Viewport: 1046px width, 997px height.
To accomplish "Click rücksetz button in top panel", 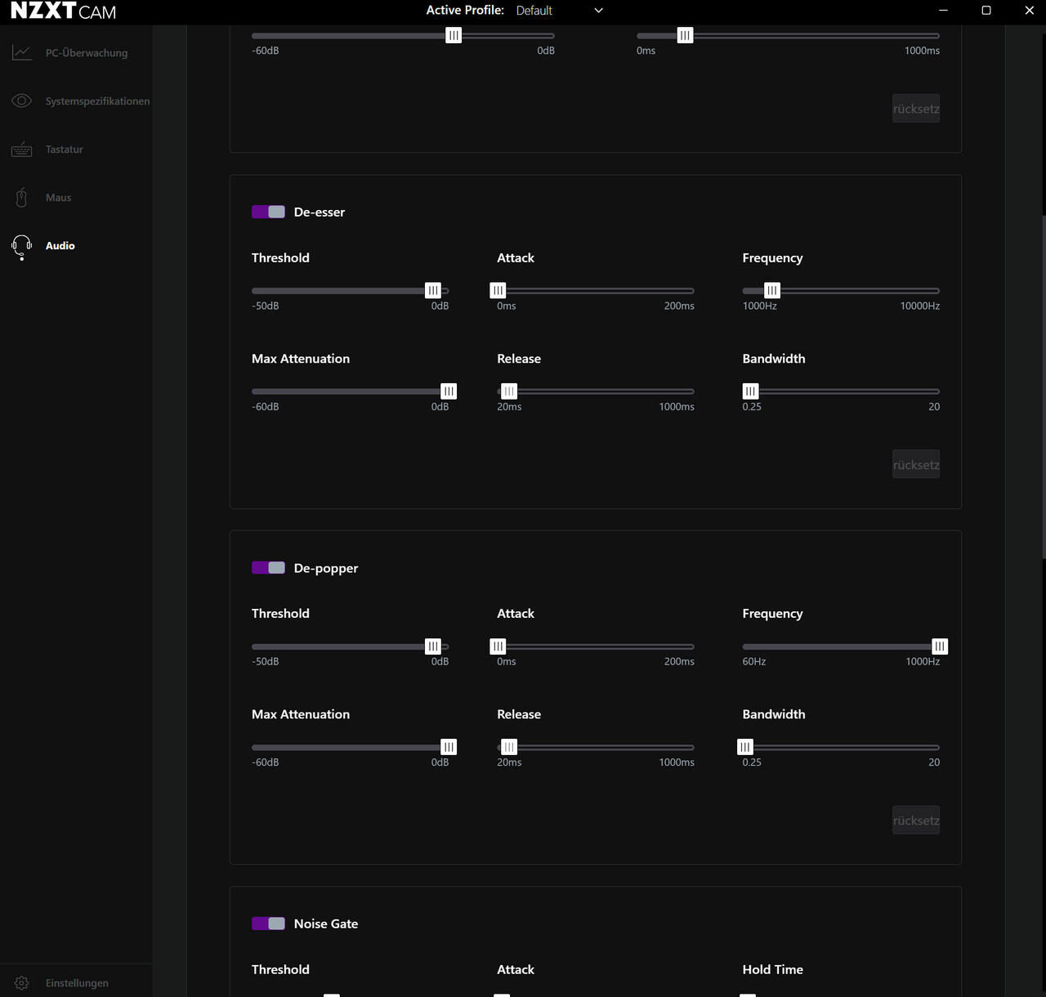I will pyautogui.click(x=916, y=109).
